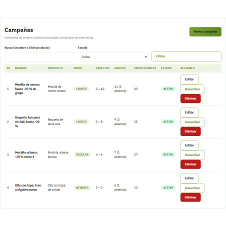Click product cell 'Mochila urbana blanca'
The height and width of the screenshot is (226, 226).
point(58,154)
